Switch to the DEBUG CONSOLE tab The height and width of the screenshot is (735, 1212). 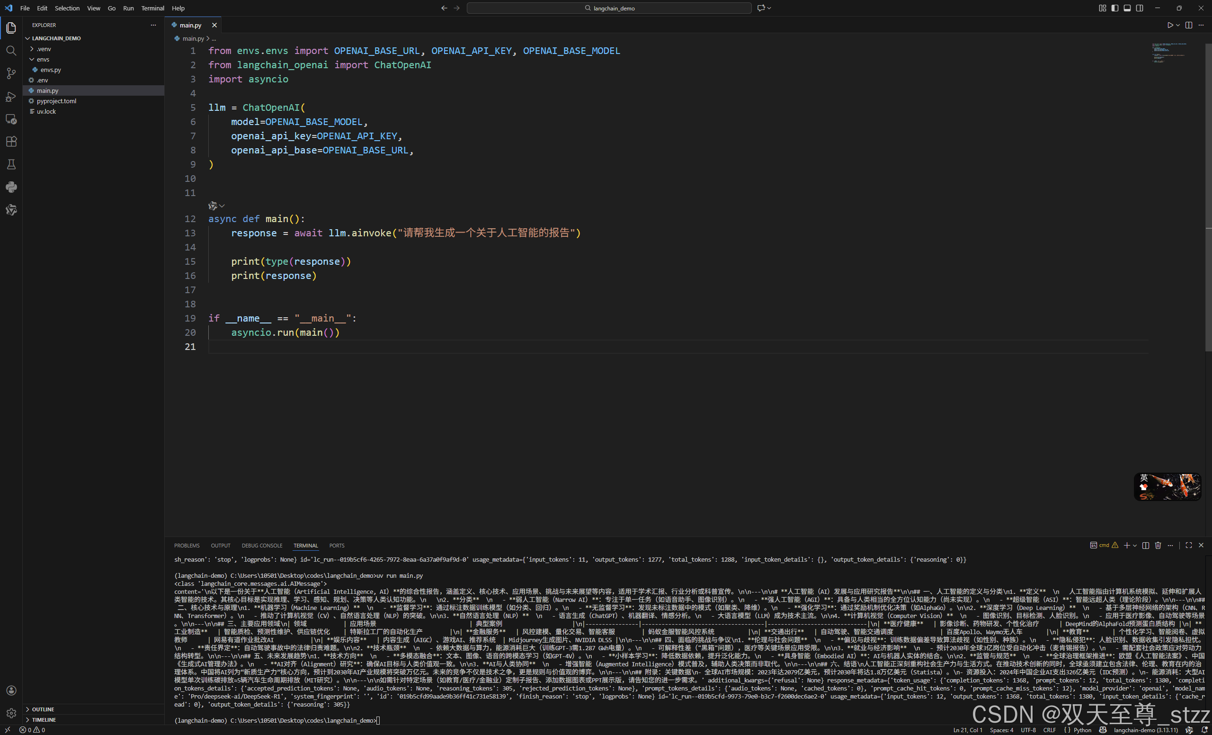[262, 546]
